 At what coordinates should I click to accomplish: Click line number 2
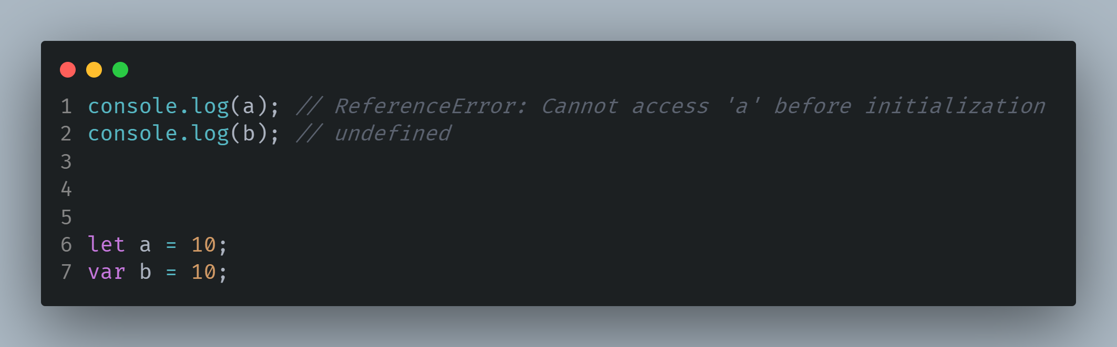coord(66,134)
